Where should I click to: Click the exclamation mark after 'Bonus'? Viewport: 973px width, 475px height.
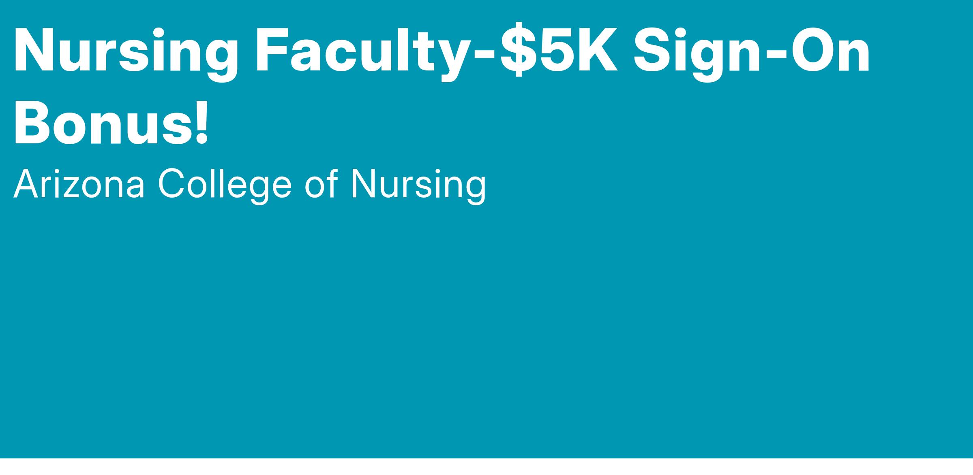pos(201,121)
